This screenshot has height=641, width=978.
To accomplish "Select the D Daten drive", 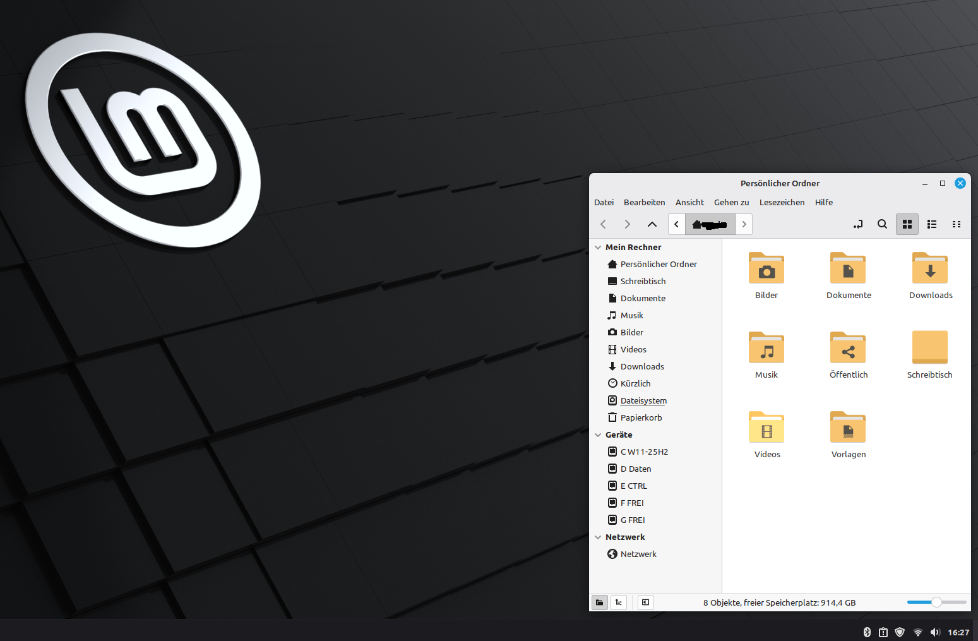I will point(655,469).
